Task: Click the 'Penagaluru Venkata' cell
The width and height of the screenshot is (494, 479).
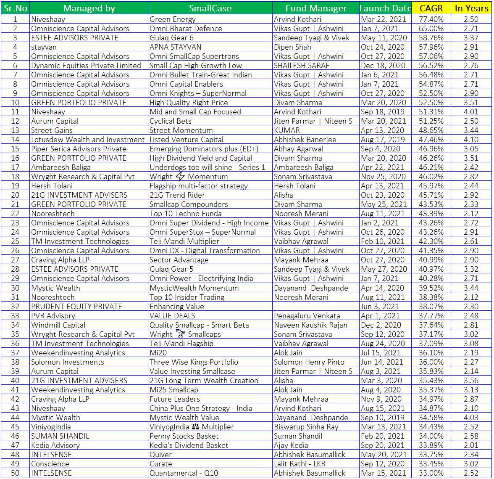Action: pyautogui.click(x=316, y=316)
